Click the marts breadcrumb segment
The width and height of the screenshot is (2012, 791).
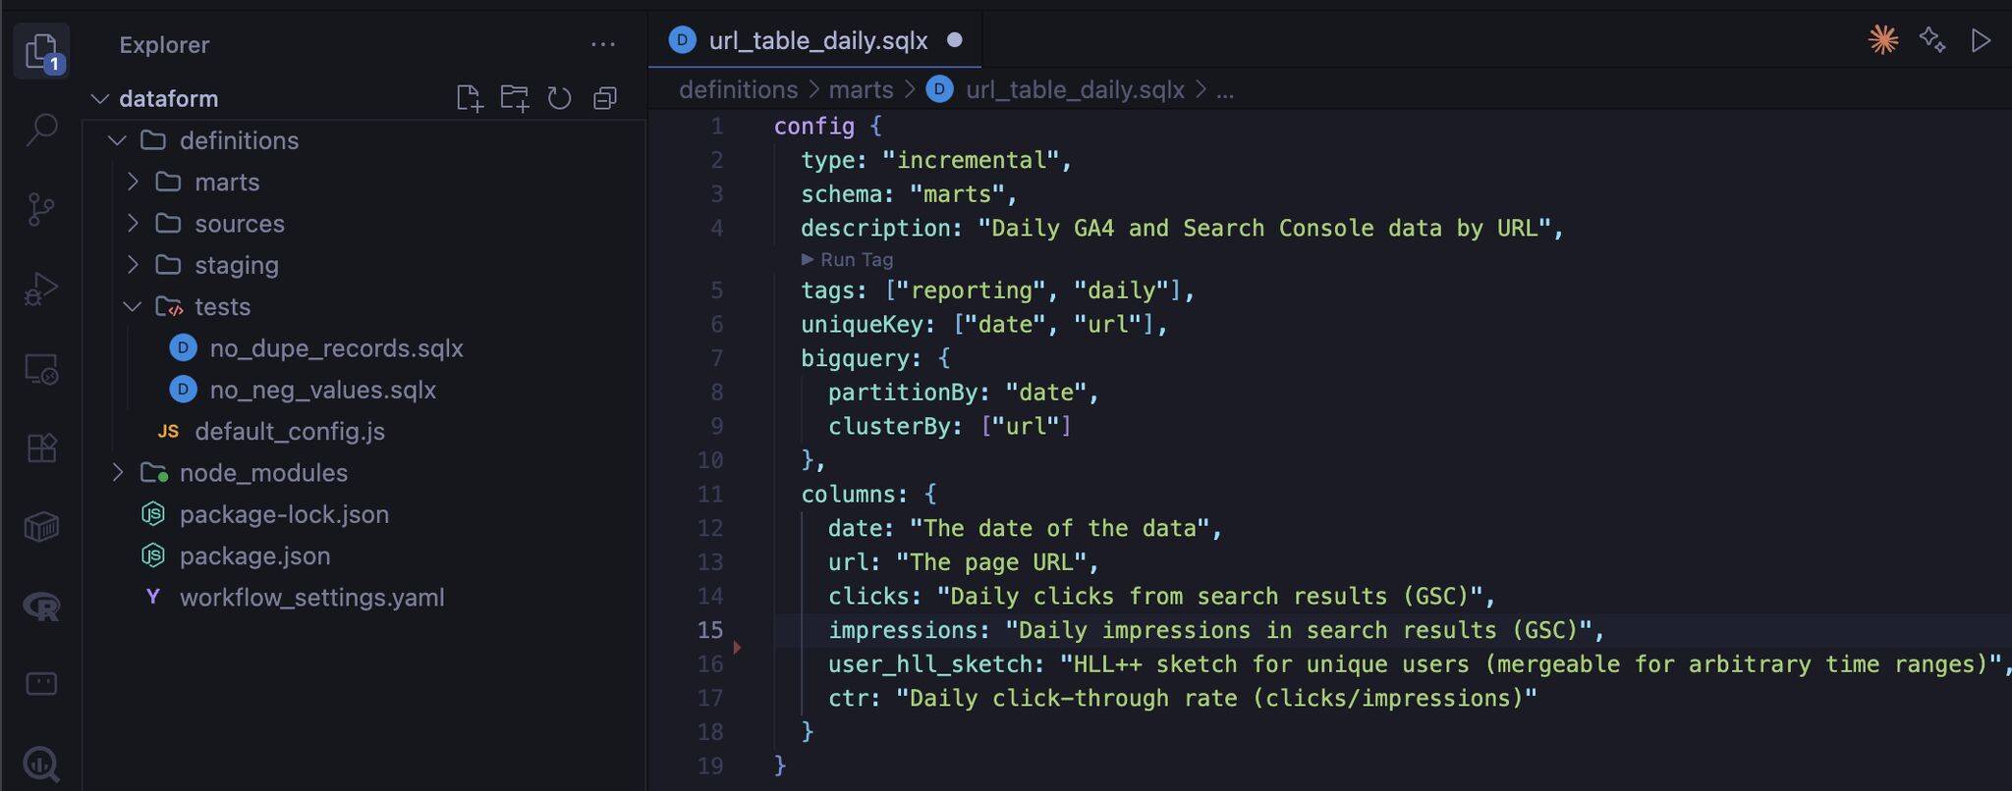pos(861,90)
